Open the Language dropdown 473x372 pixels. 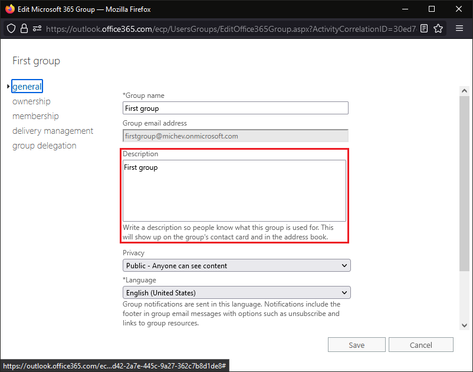click(x=236, y=292)
